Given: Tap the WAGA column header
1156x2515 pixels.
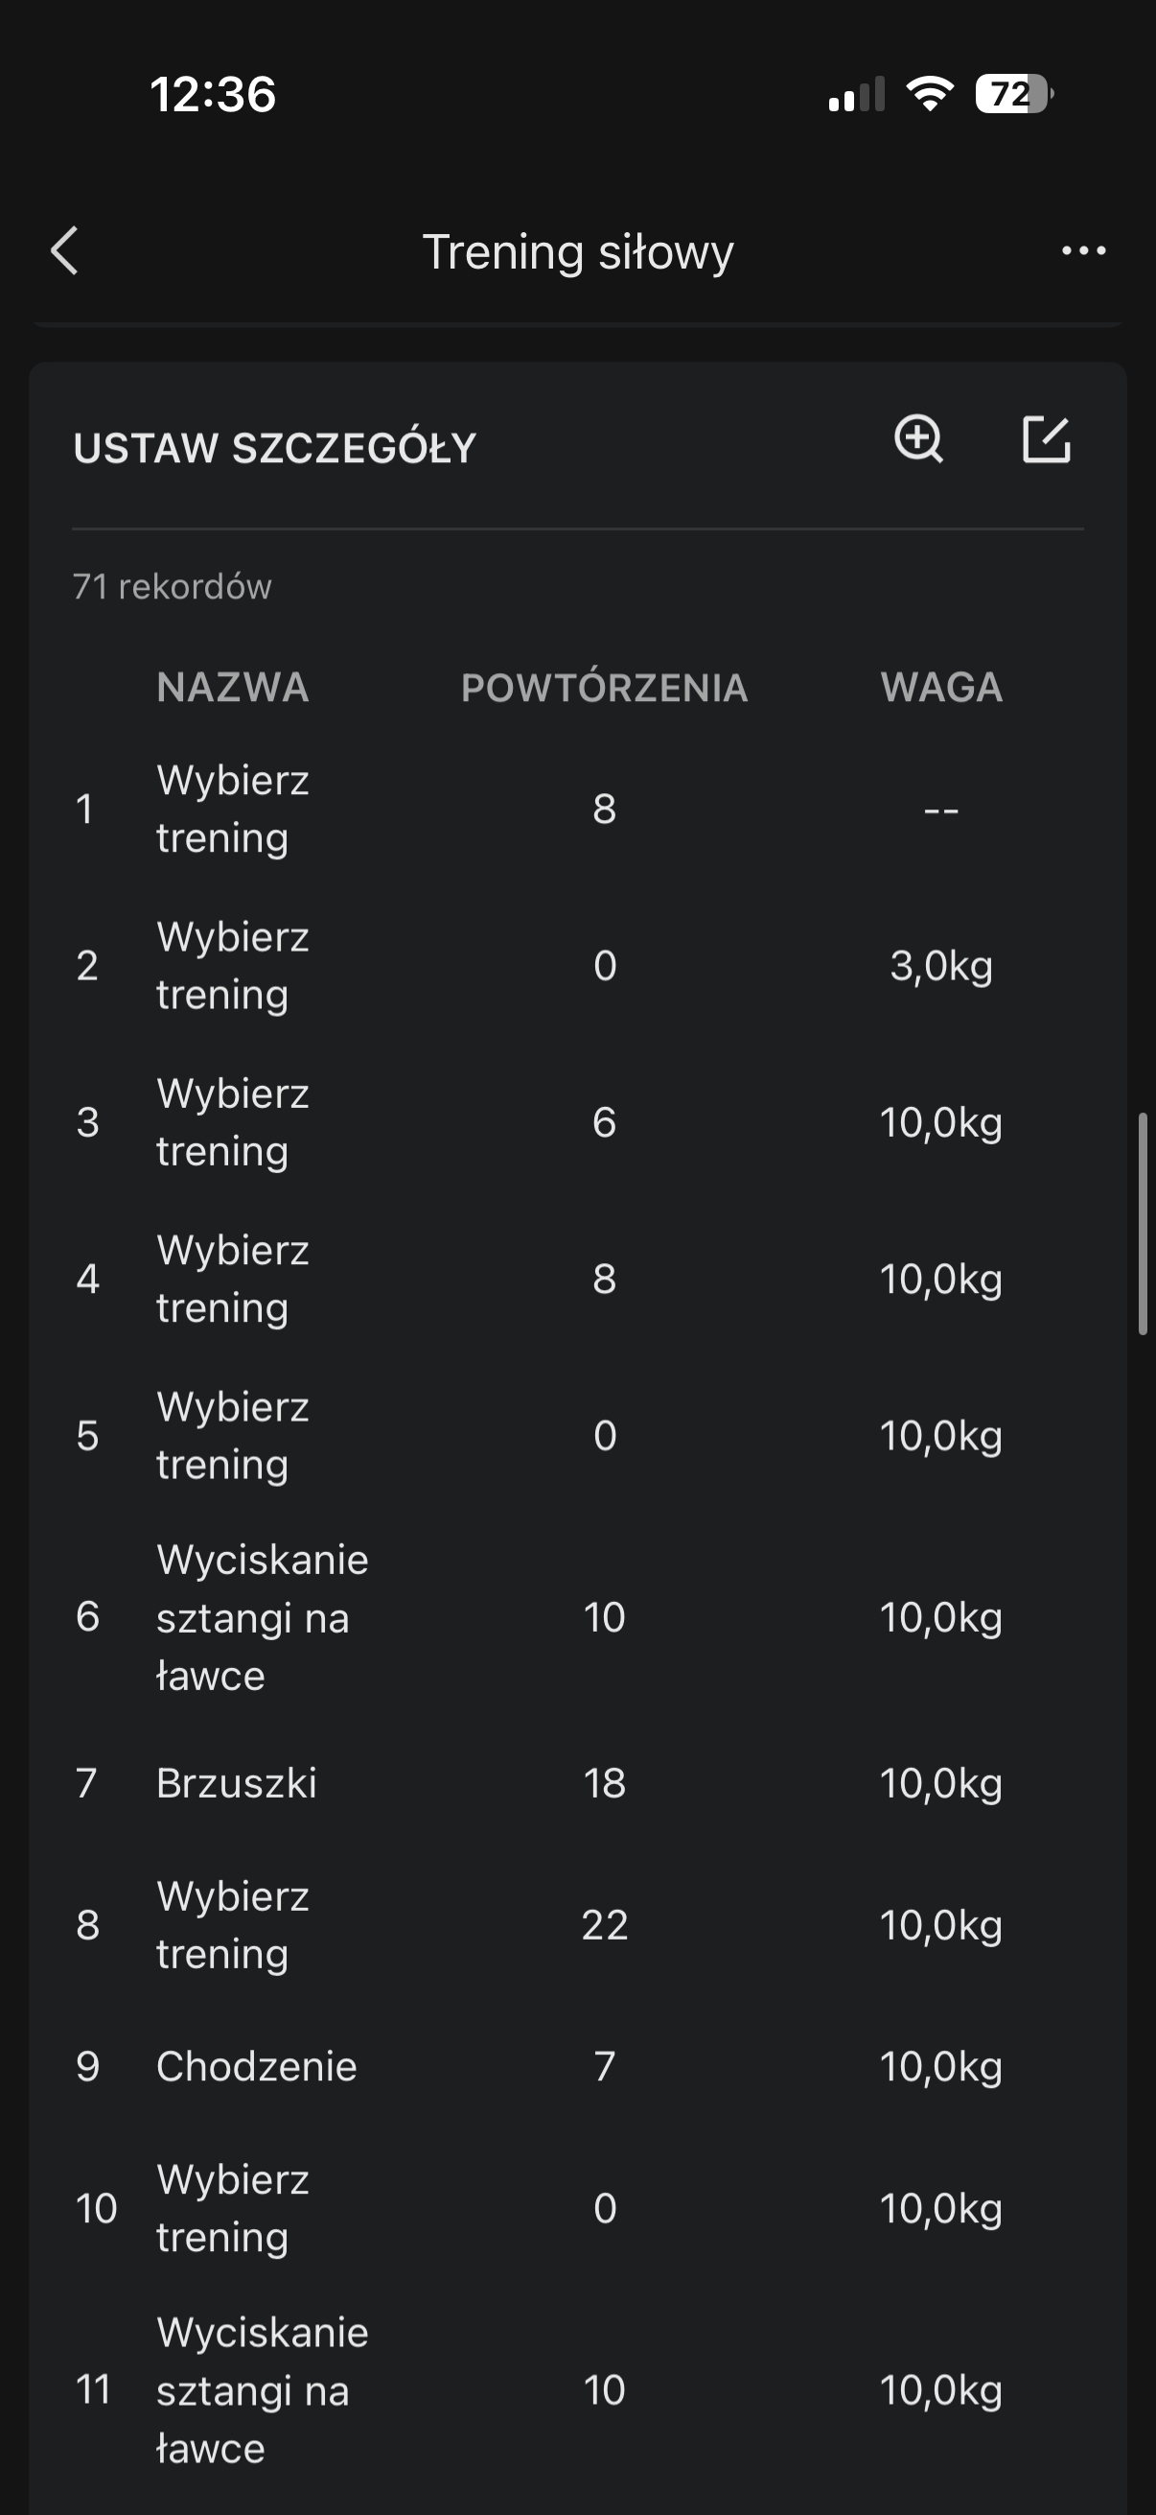Looking at the screenshot, I should point(941,688).
